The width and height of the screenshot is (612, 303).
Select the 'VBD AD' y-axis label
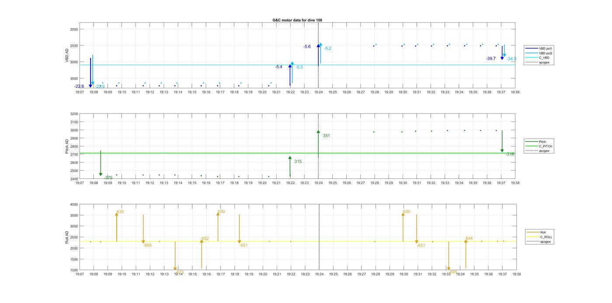click(x=67, y=56)
